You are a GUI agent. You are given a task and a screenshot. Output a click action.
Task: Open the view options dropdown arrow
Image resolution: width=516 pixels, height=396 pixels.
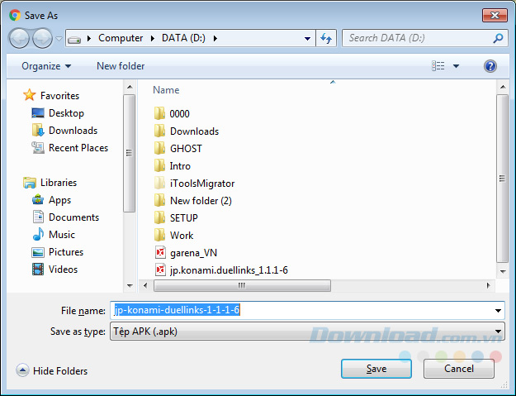[456, 66]
